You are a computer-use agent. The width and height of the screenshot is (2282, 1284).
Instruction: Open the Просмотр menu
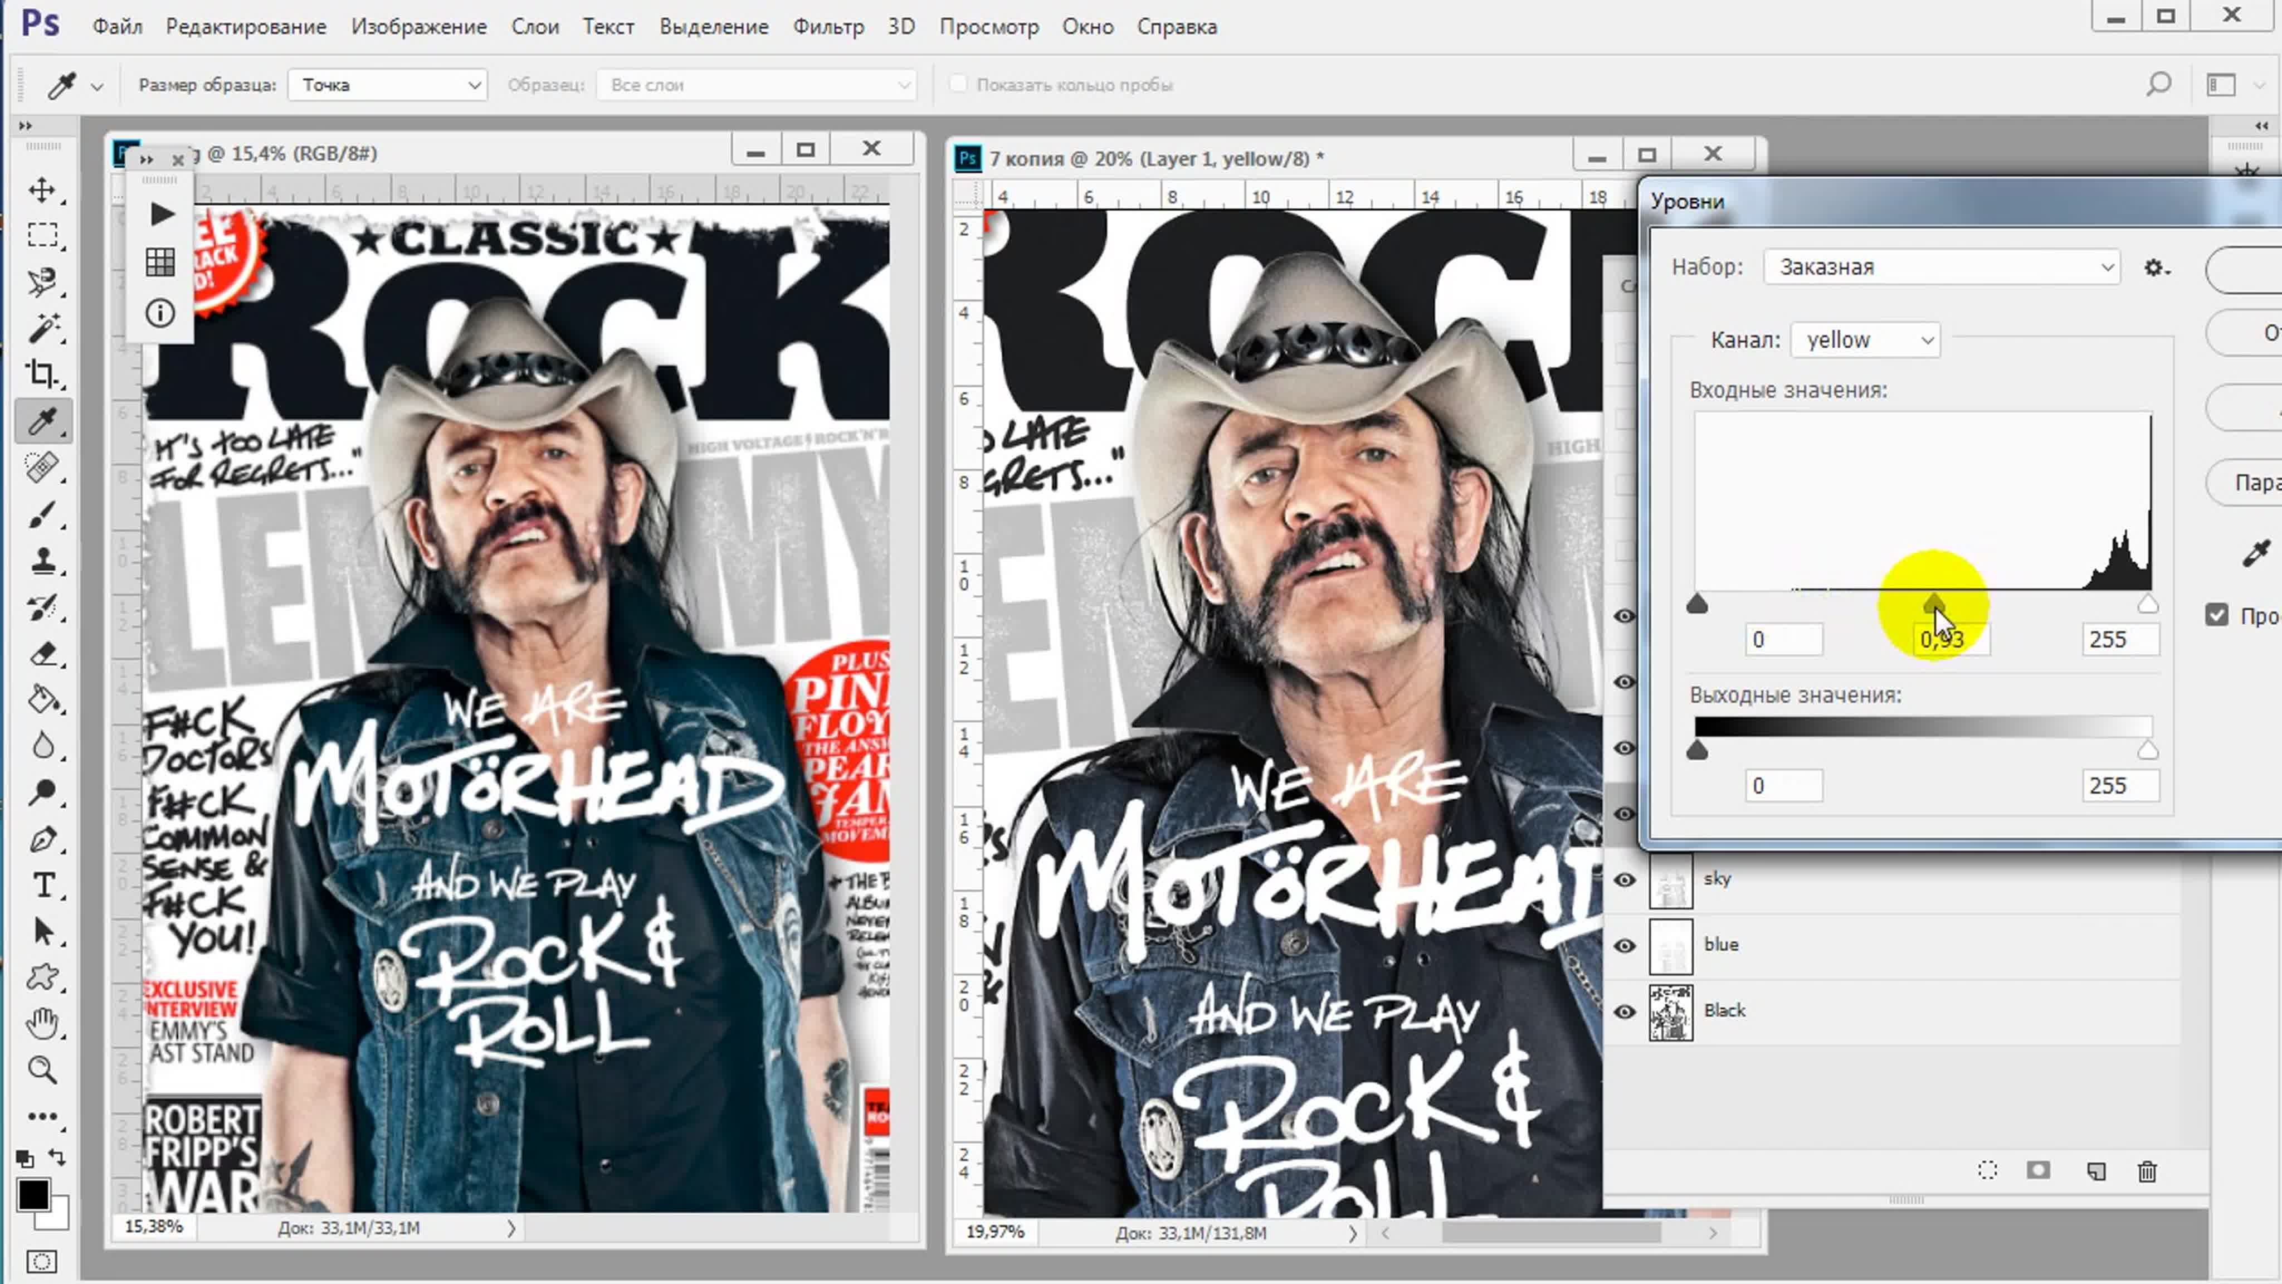click(989, 27)
